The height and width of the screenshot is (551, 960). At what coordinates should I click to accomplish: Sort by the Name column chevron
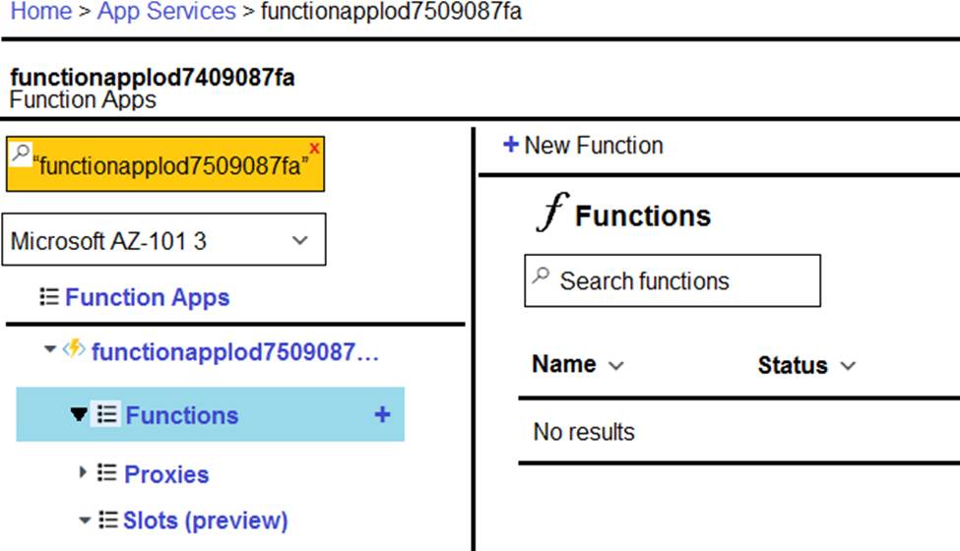[x=616, y=365]
